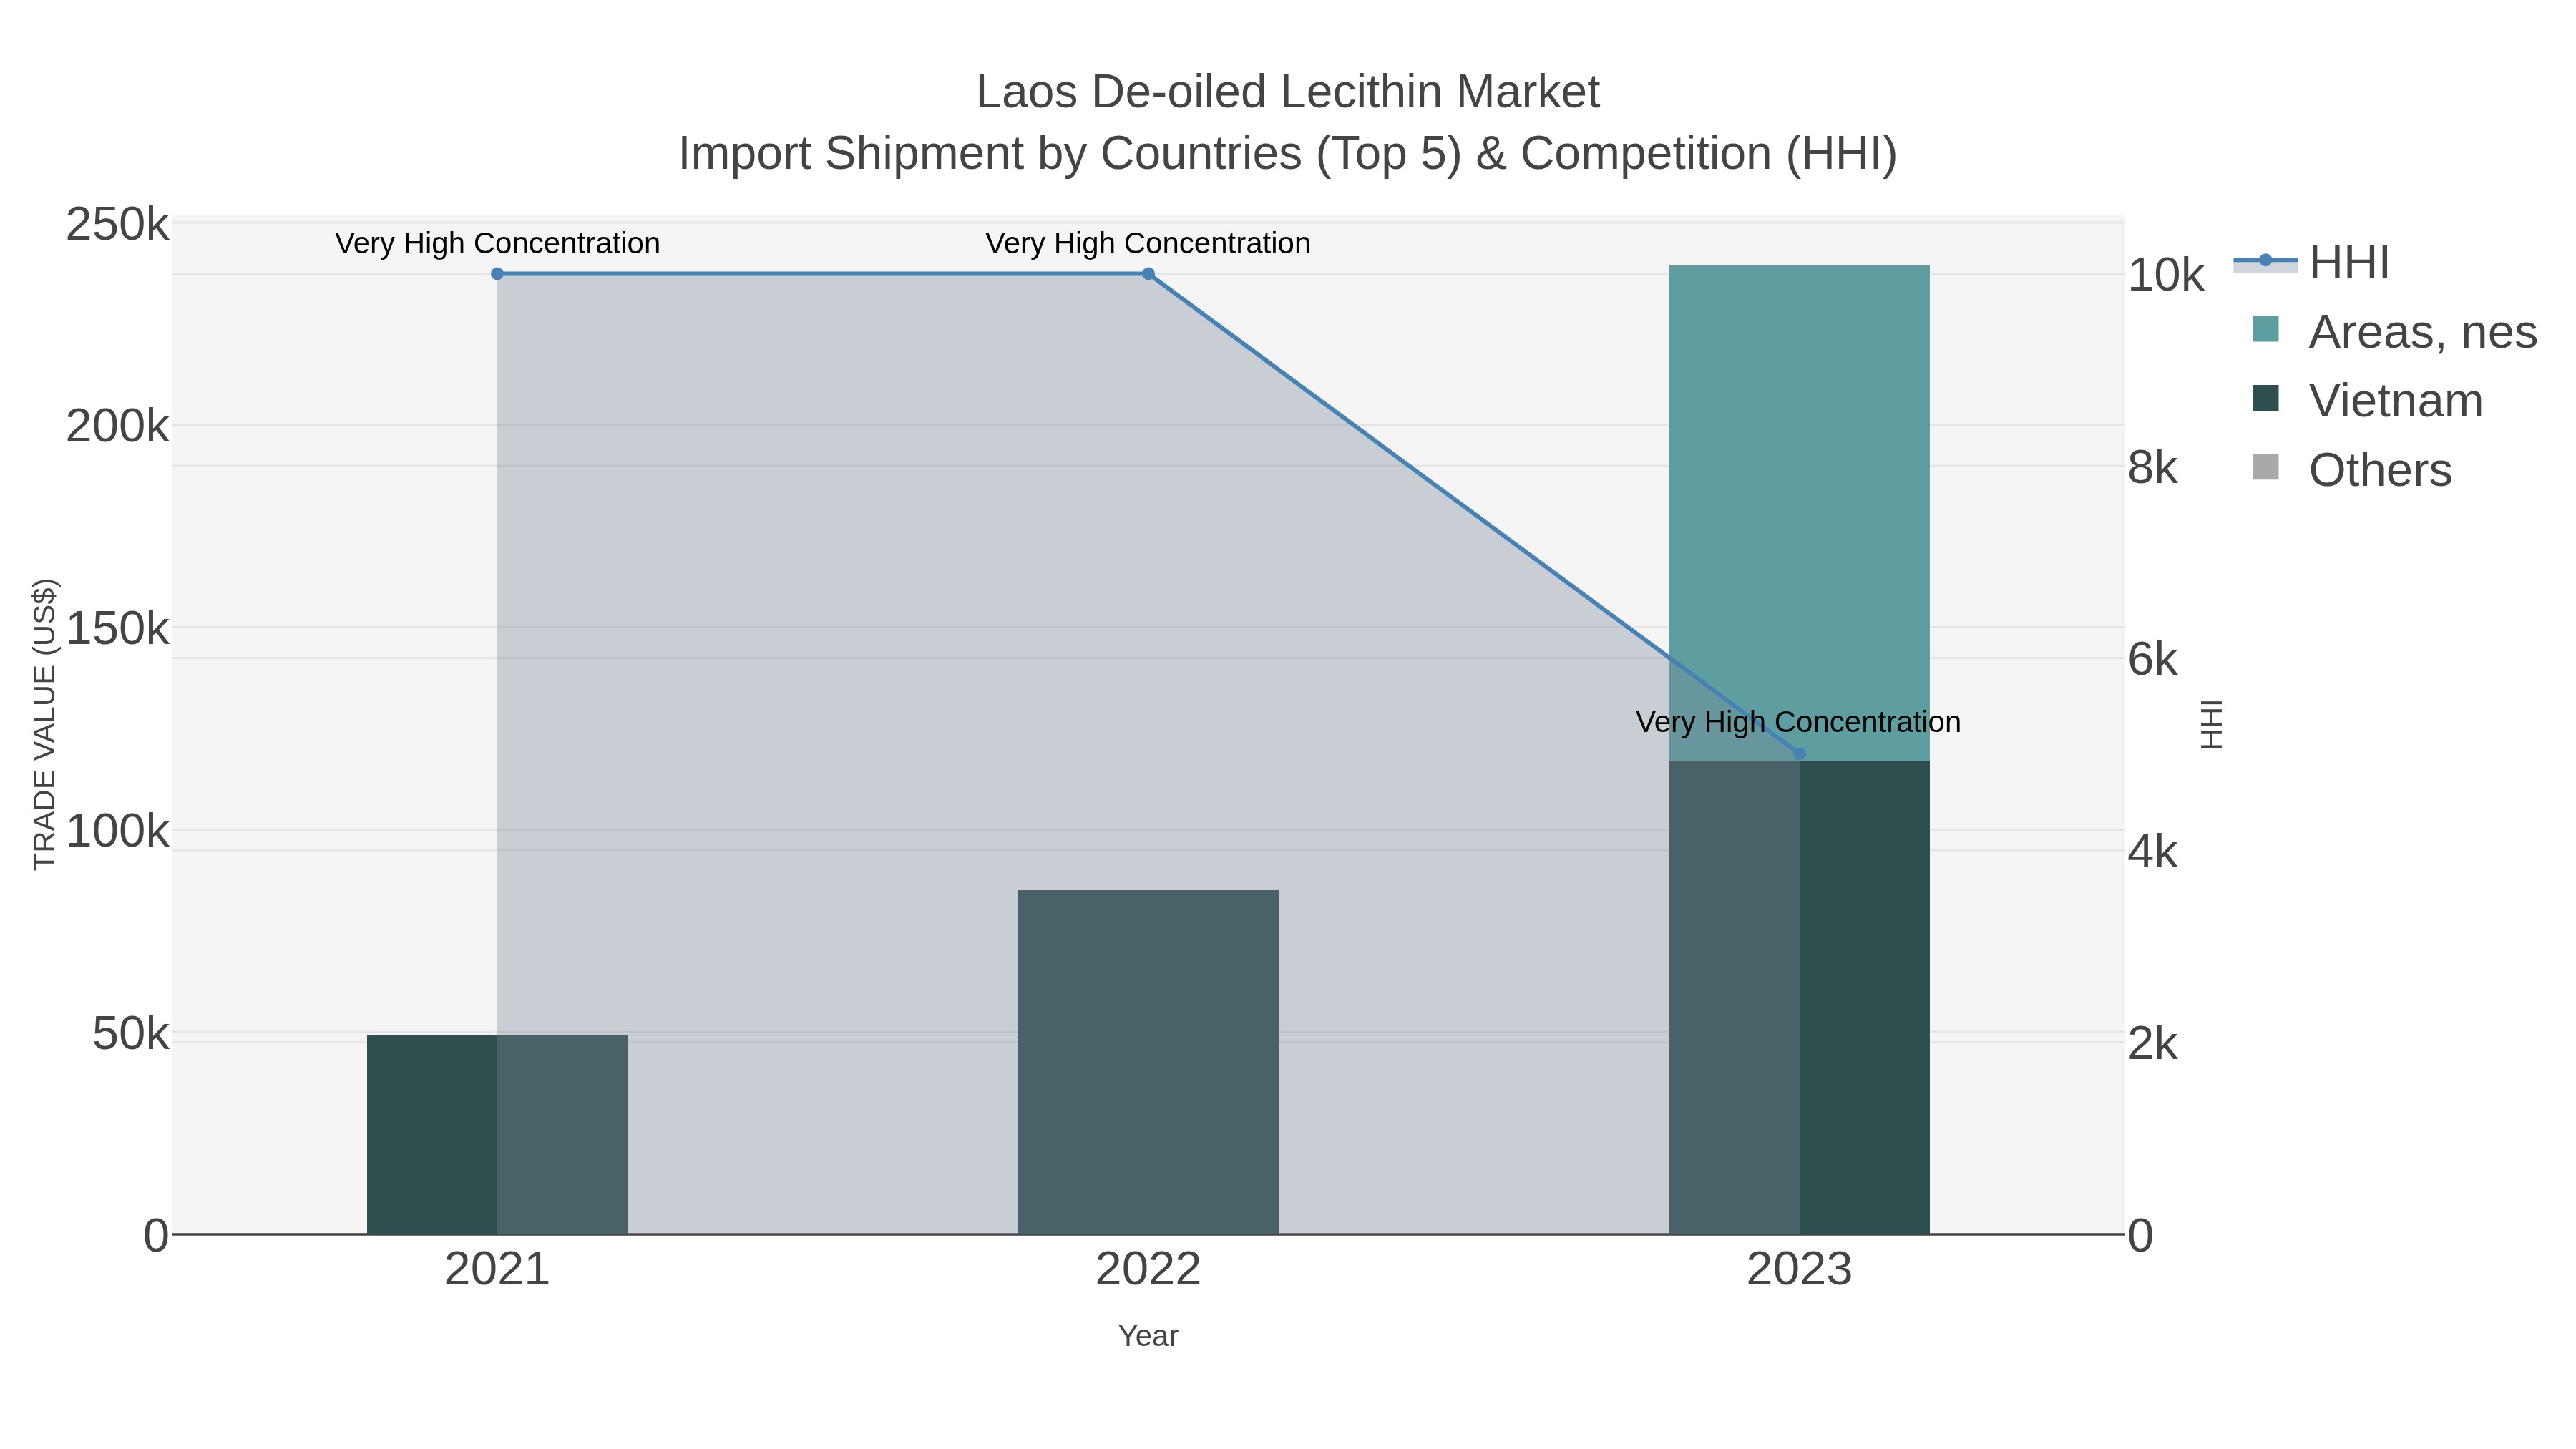
Task: Select the 2023 HHI data point
Action: coord(1799,754)
